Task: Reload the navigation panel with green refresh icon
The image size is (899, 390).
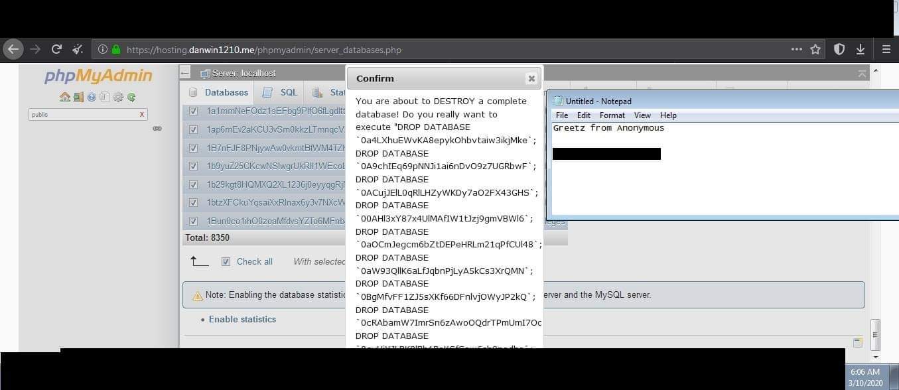Action: (x=131, y=97)
